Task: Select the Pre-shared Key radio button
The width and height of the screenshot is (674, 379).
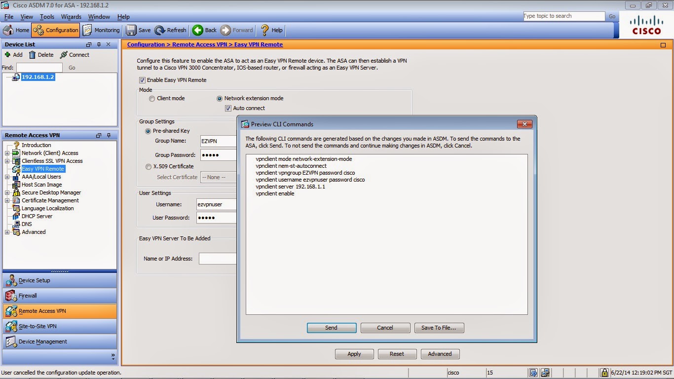Action: tap(148, 131)
